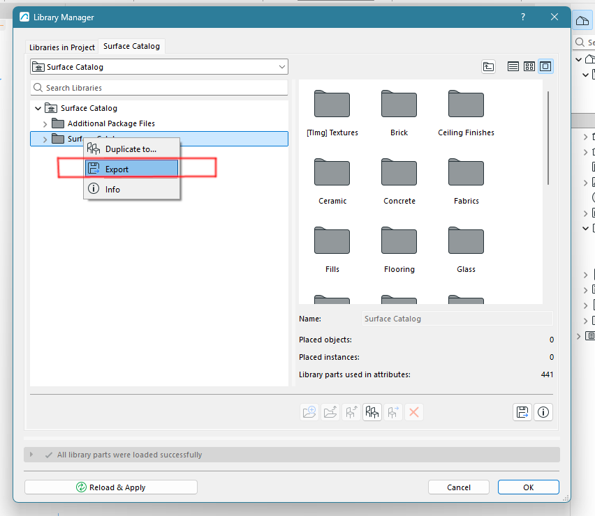Screen dimensions: 595x516
Task: Click the Cancel button
Action: (458, 487)
